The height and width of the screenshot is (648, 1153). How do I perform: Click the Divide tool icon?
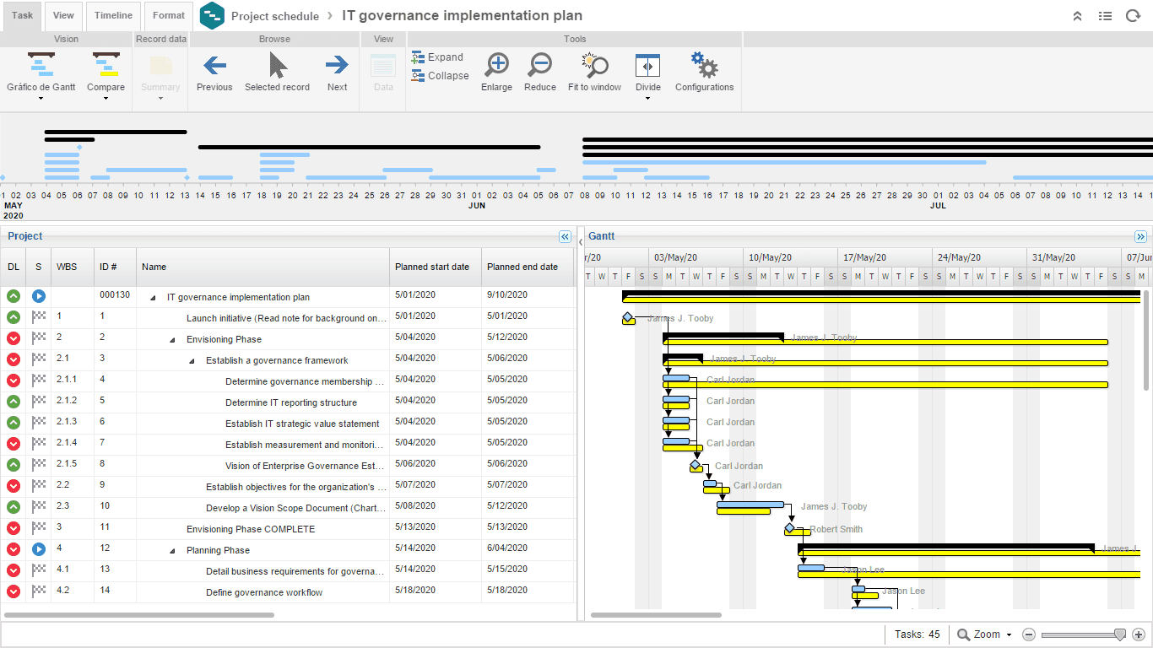(647, 66)
